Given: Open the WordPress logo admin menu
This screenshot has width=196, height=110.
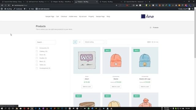Looking at the screenshot, I should 2,9.
